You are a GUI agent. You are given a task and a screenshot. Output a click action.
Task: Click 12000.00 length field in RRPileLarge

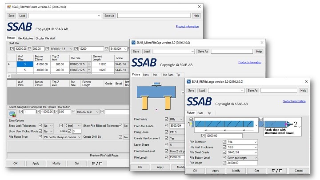224,136
